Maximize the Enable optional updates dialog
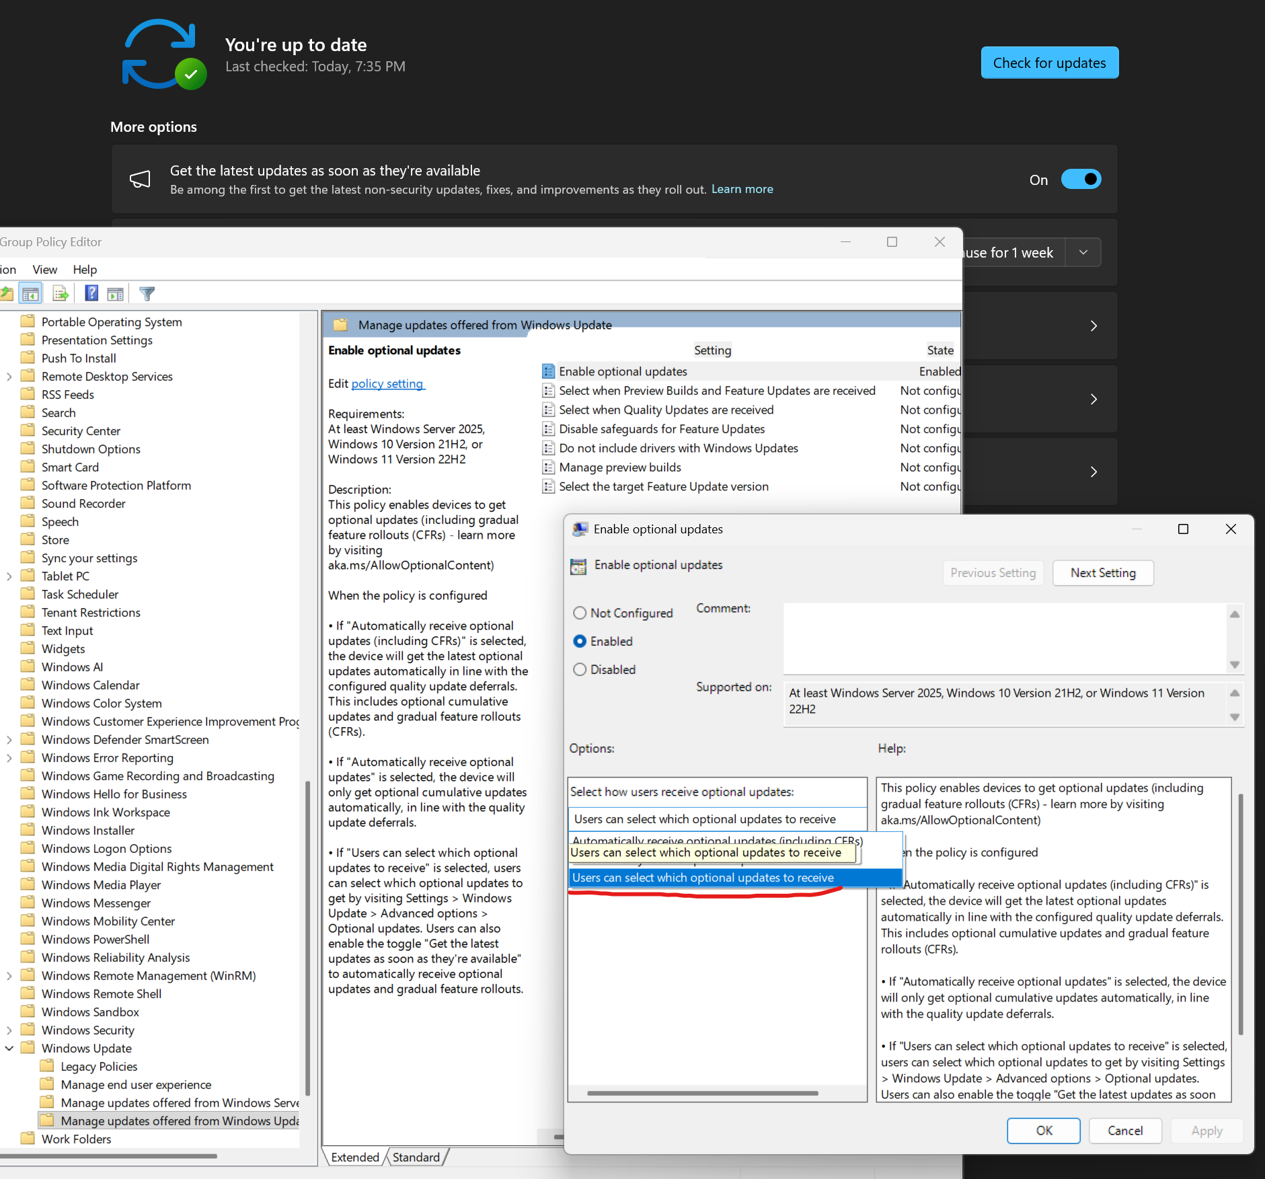1265x1179 pixels. 1183,529
